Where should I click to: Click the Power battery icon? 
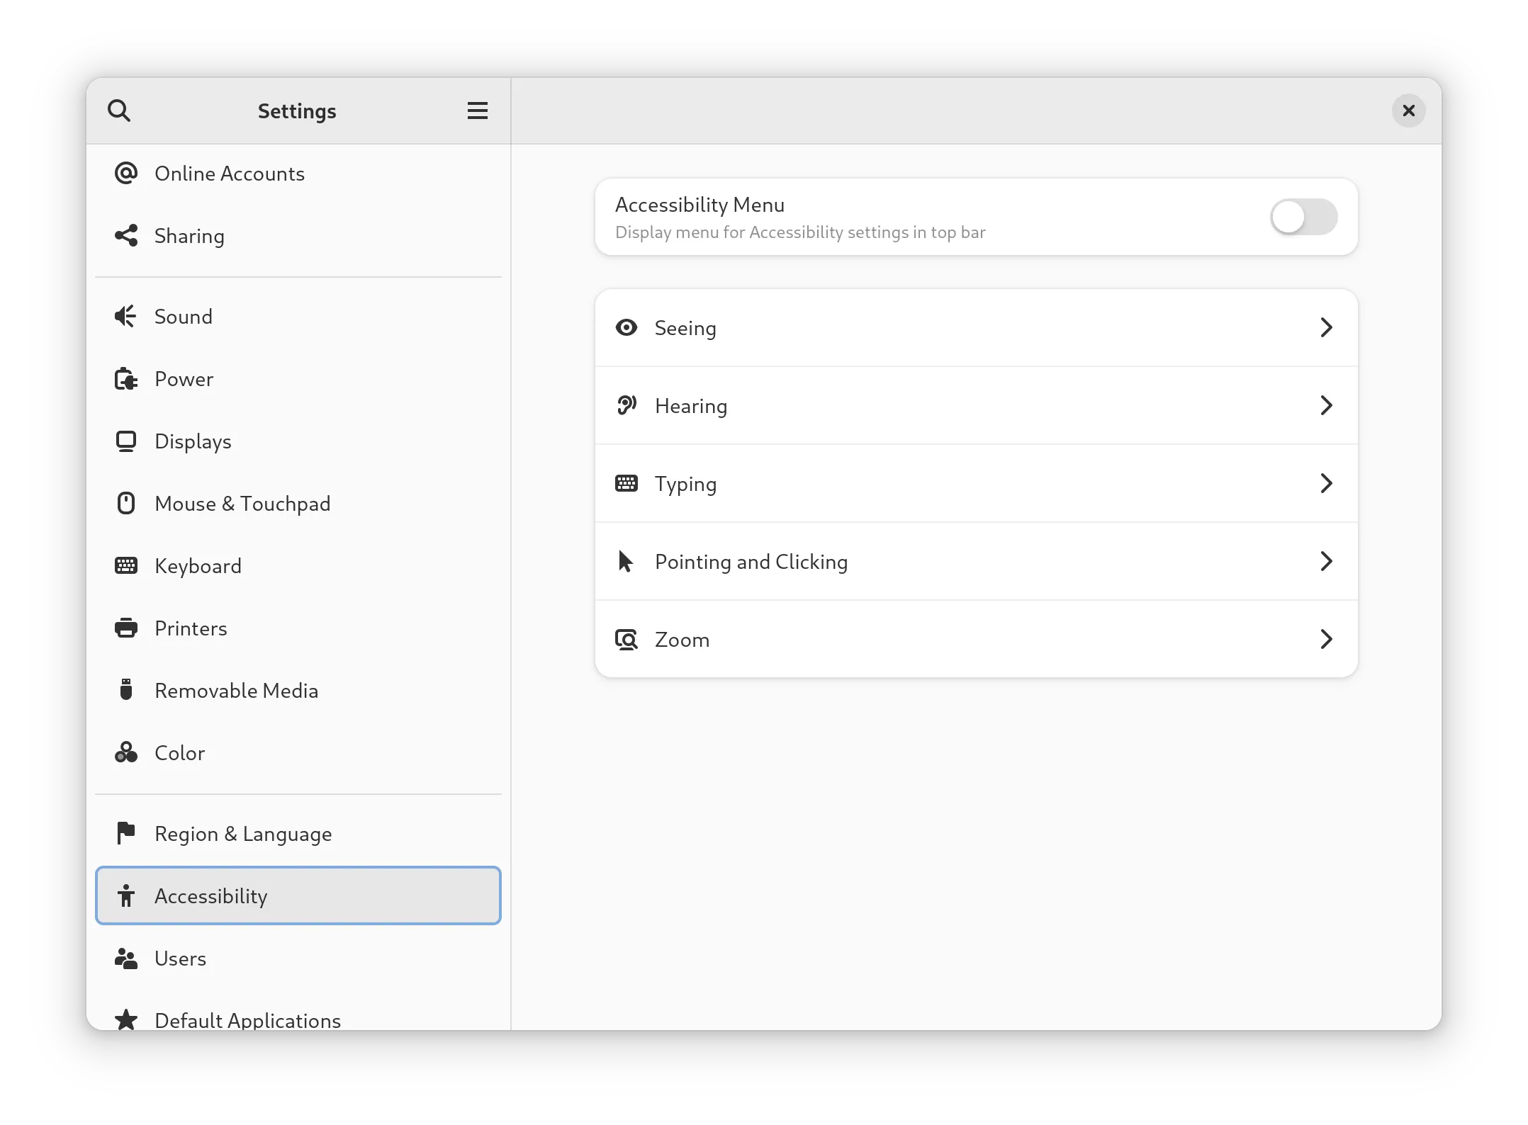(x=125, y=379)
